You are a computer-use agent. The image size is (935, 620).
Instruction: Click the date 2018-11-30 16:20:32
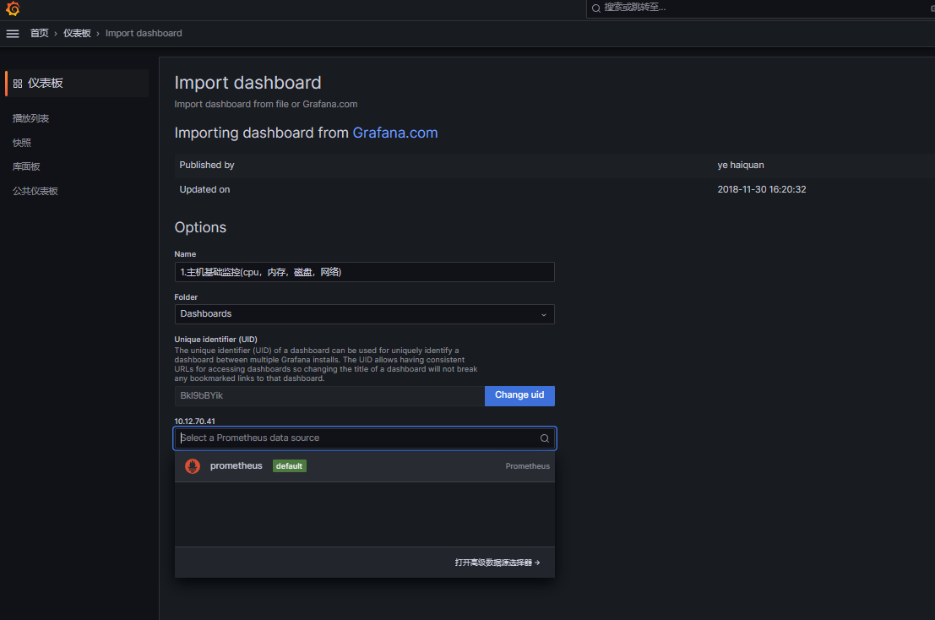click(762, 189)
